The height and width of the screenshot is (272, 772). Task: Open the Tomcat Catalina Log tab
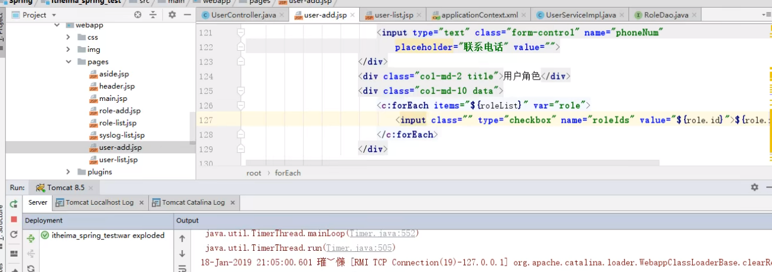[193, 202]
